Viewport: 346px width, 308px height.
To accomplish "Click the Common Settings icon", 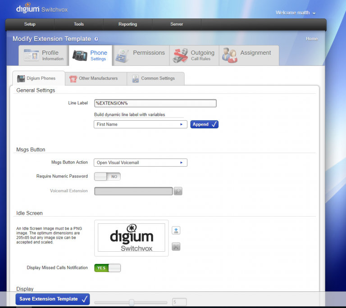I will (135, 78).
